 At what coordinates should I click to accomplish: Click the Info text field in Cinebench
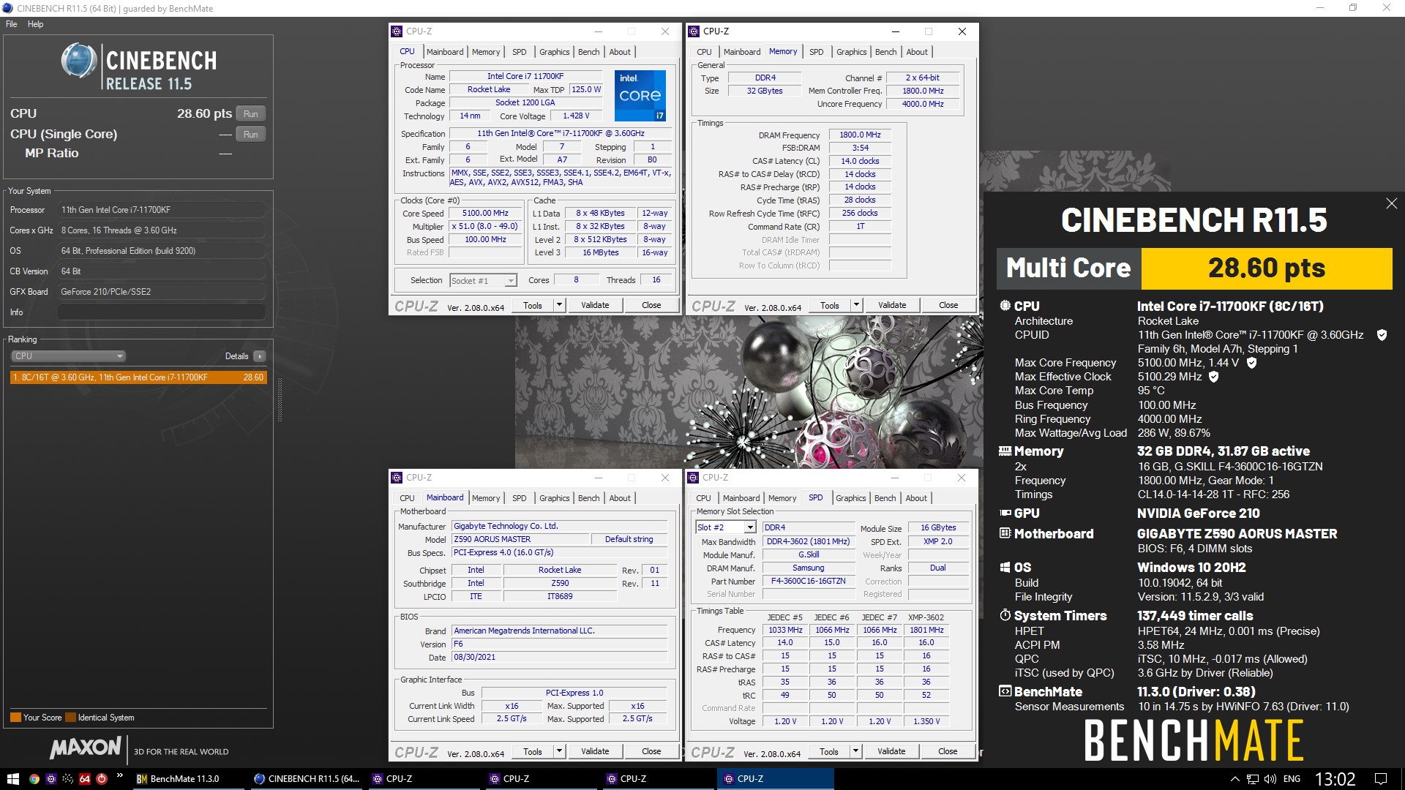coord(161,312)
